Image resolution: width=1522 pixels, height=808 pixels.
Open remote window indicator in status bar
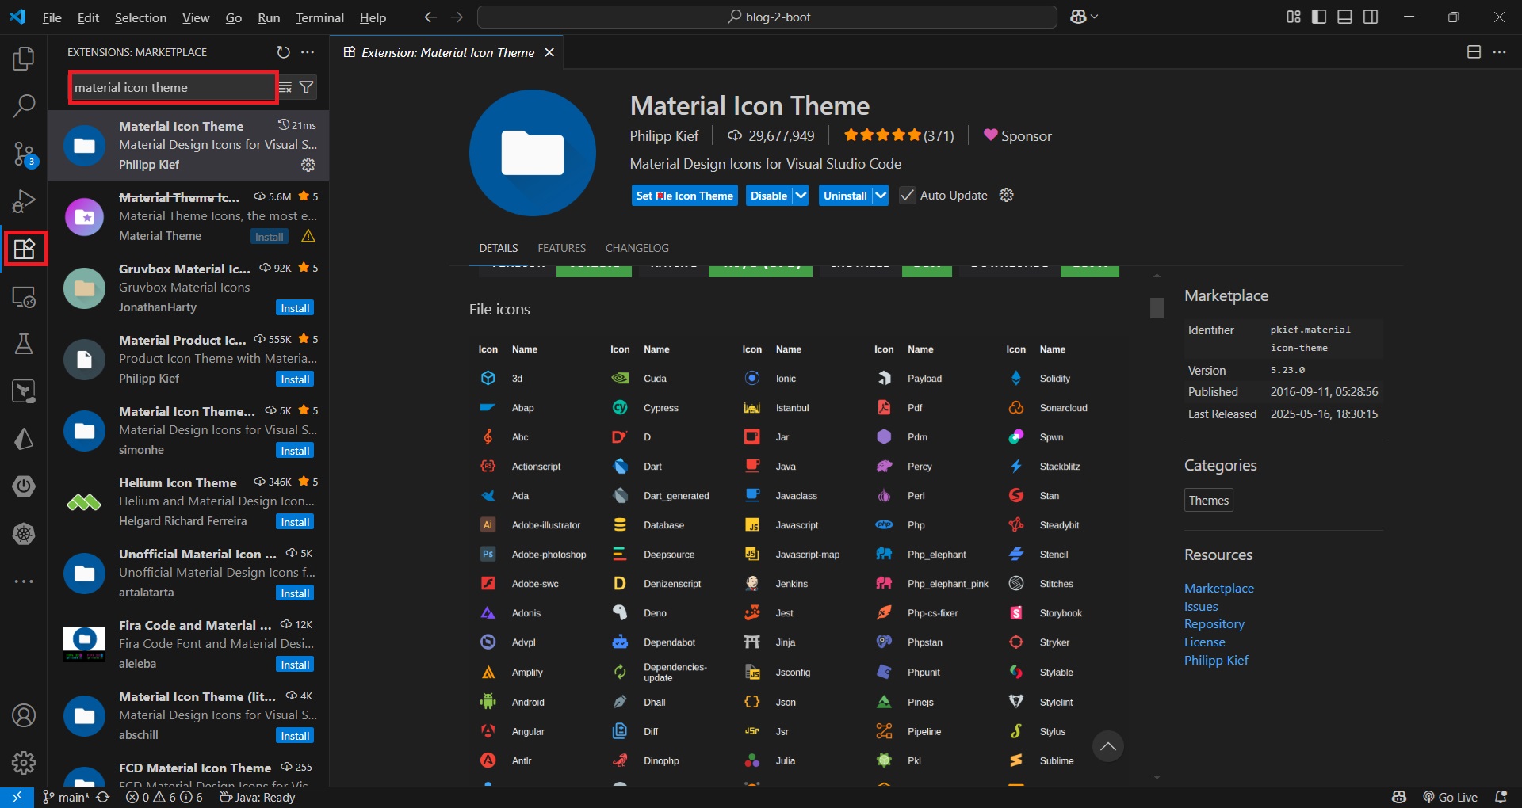(17, 797)
